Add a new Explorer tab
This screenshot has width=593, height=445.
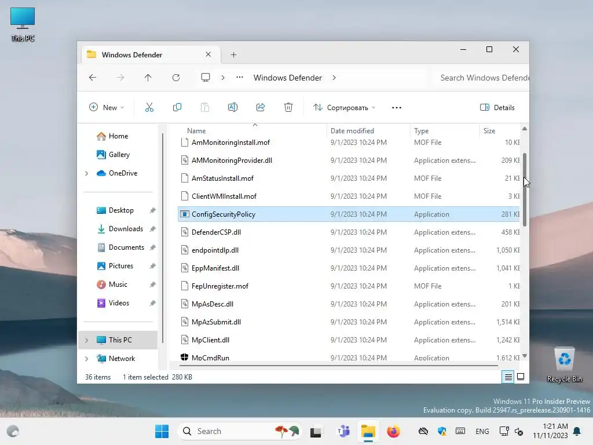coord(233,55)
